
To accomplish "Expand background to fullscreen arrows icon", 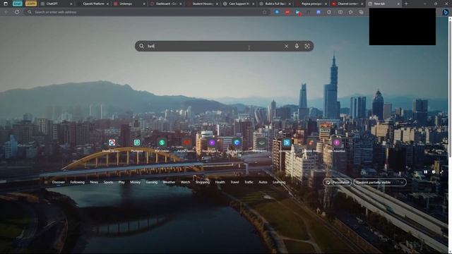I will click(x=441, y=172).
